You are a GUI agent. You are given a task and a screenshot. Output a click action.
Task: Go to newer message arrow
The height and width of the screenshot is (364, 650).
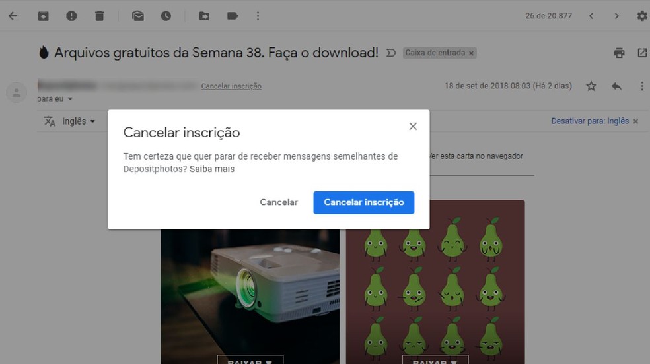591,16
